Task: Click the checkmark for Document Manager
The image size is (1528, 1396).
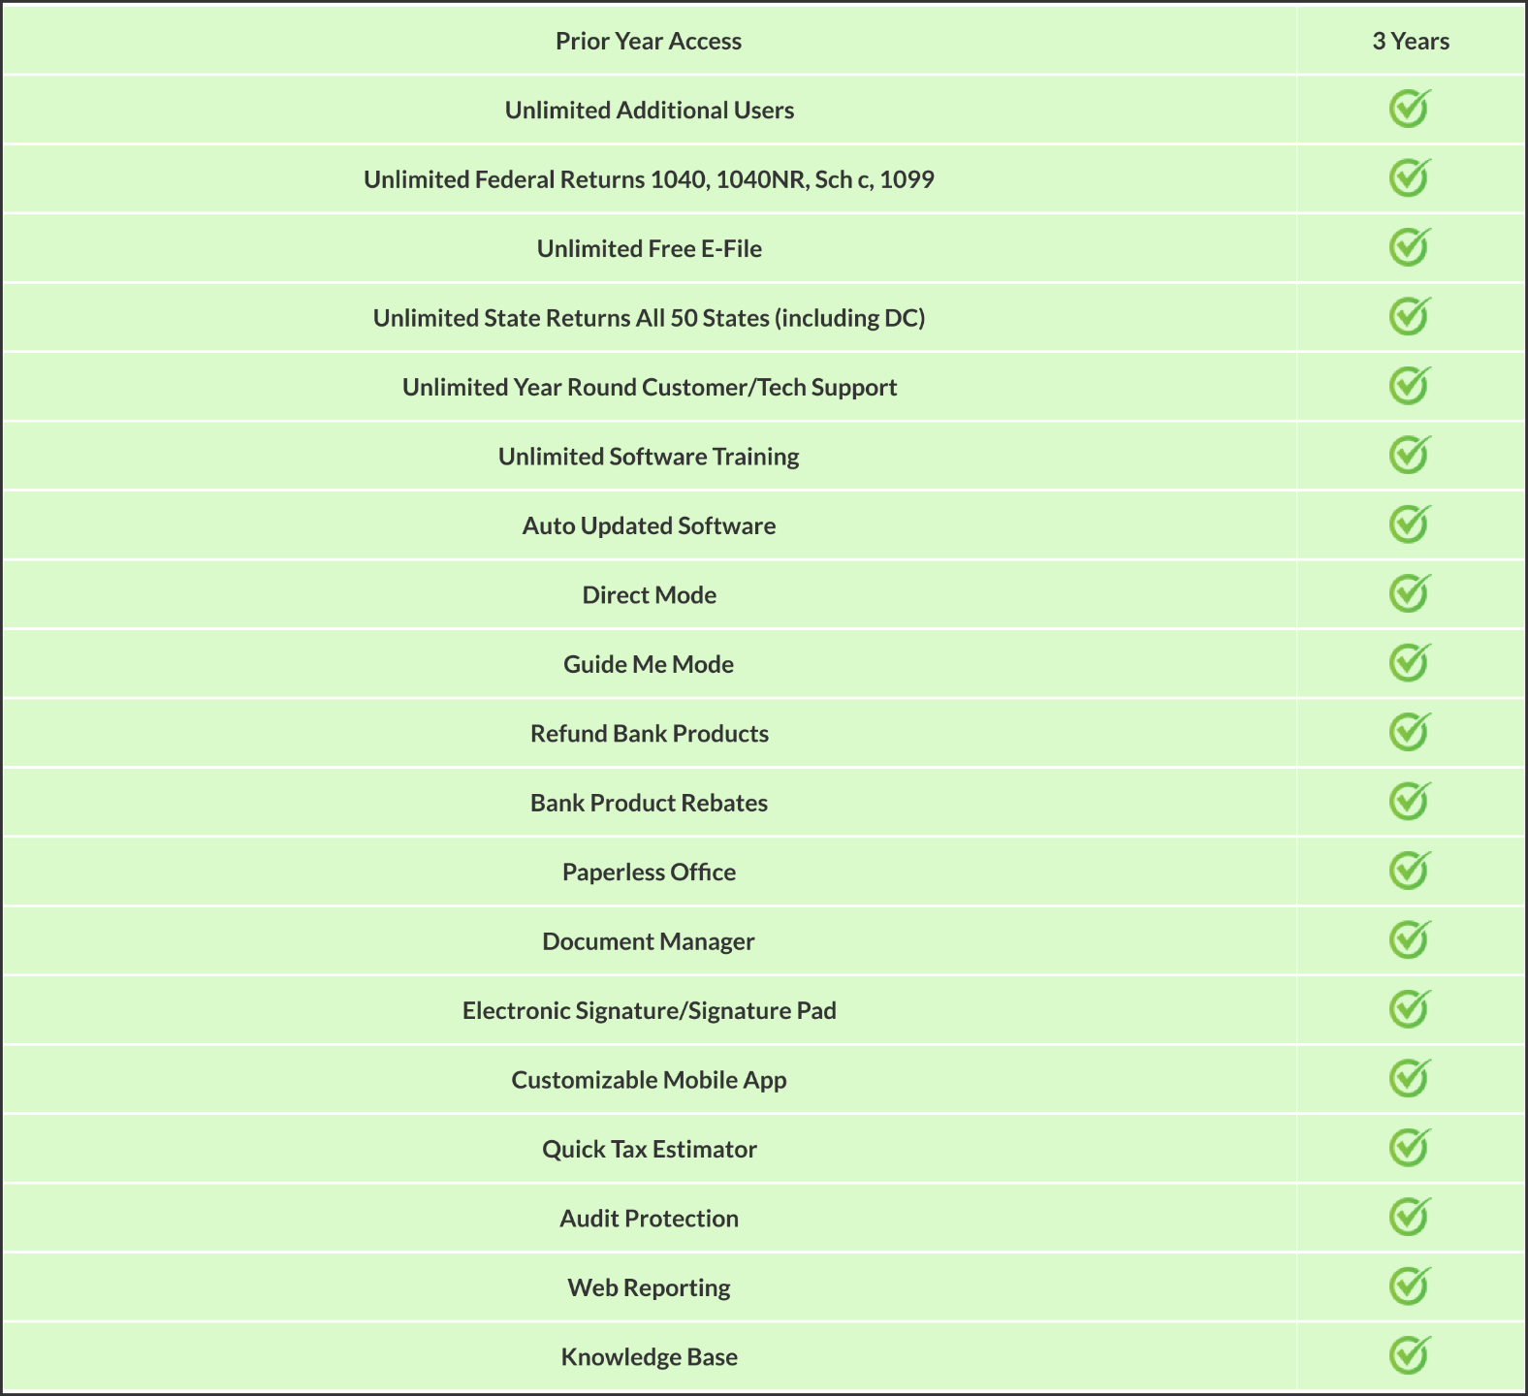Action: pyautogui.click(x=1410, y=940)
